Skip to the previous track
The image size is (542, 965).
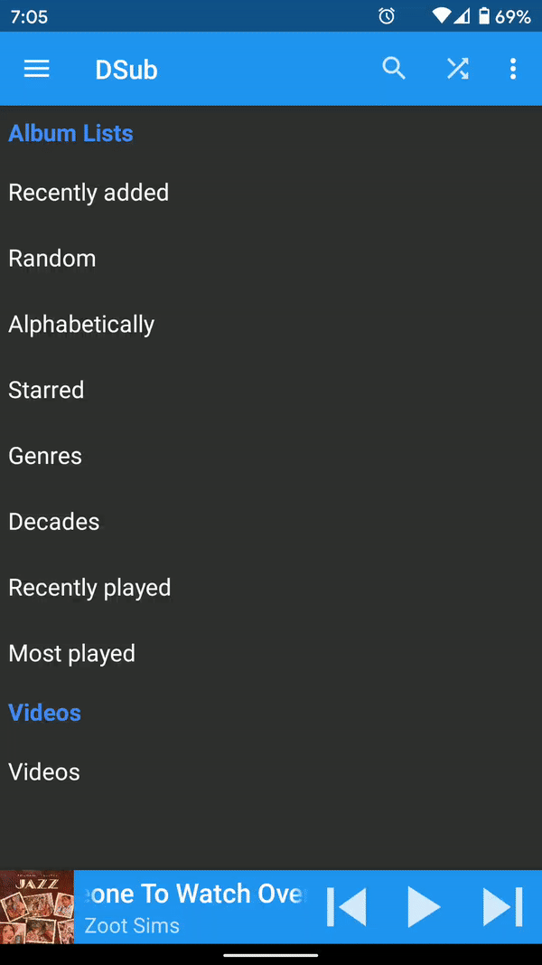(347, 906)
